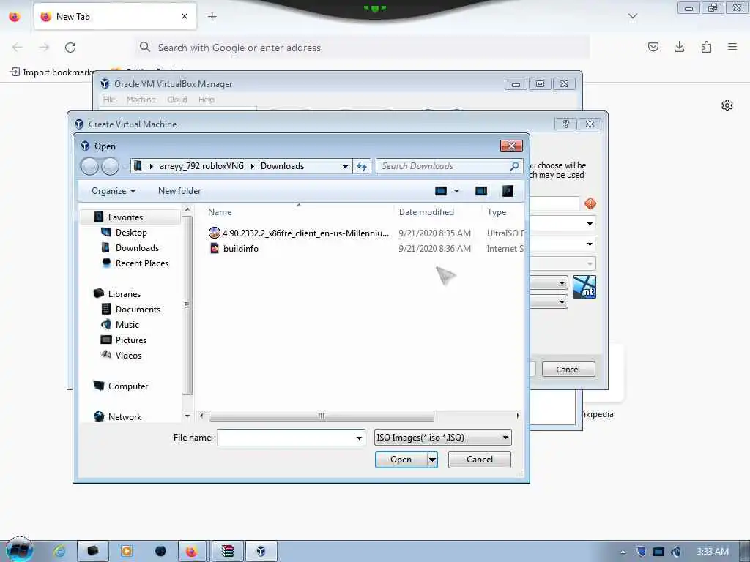Click Cancel in the Open dialog
Image resolution: width=750 pixels, height=562 pixels.
pos(479,460)
